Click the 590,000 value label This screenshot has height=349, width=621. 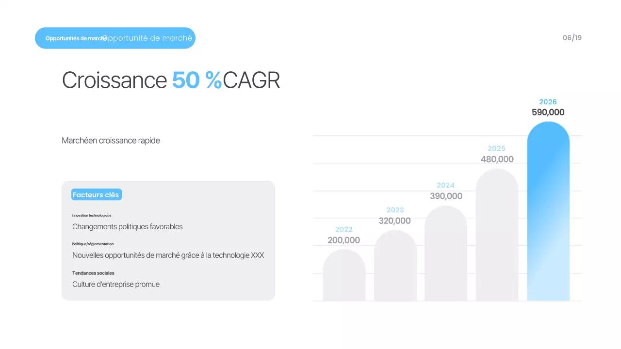[x=548, y=112]
